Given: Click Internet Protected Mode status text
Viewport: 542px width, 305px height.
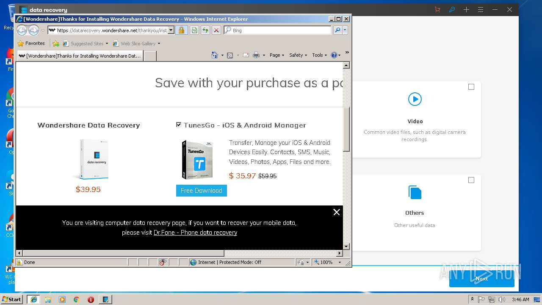Looking at the screenshot, I should (230, 262).
